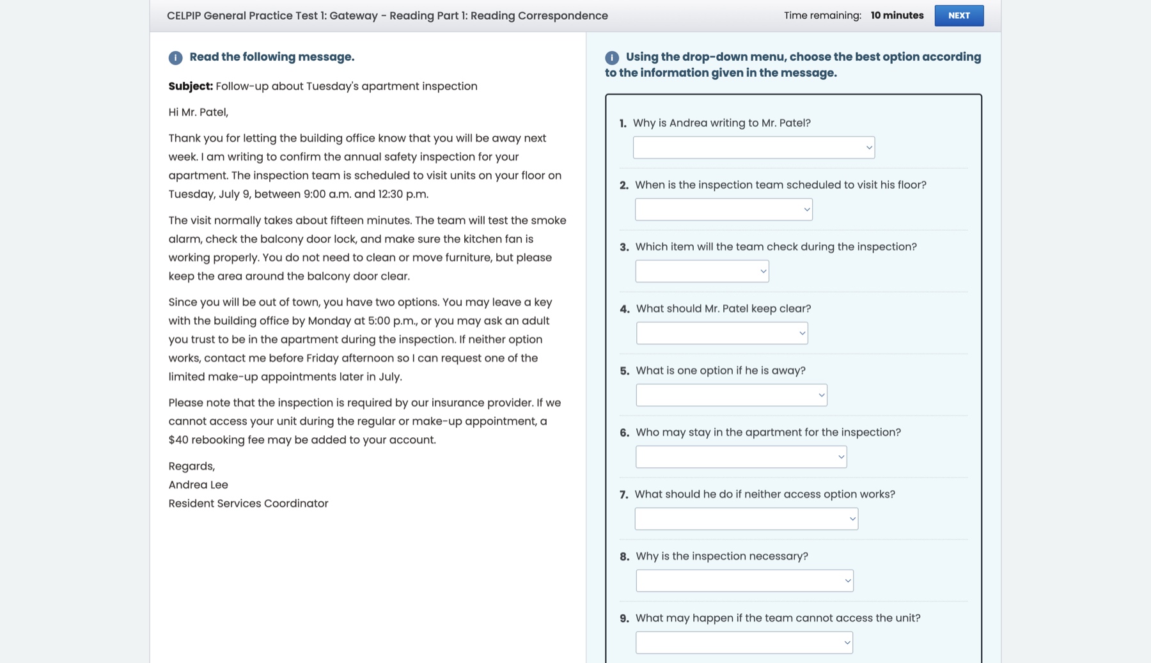Click the 'Regards,' closing line
Screen dimensions: 1151x663
coord(192,466)
